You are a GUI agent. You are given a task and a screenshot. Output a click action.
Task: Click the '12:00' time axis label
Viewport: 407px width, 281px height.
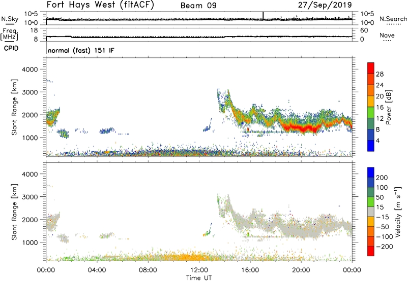pyautogui.click(x=199, y=270)
